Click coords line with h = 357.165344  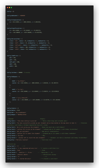[x=36, y=100]
